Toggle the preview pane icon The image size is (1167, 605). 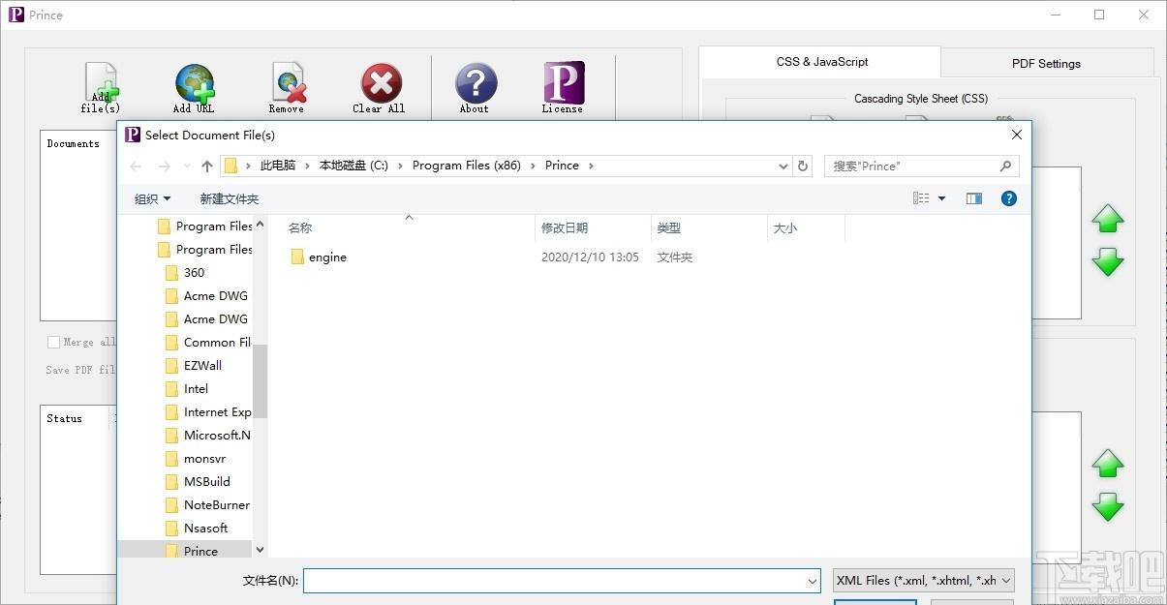tap(974, 198)
